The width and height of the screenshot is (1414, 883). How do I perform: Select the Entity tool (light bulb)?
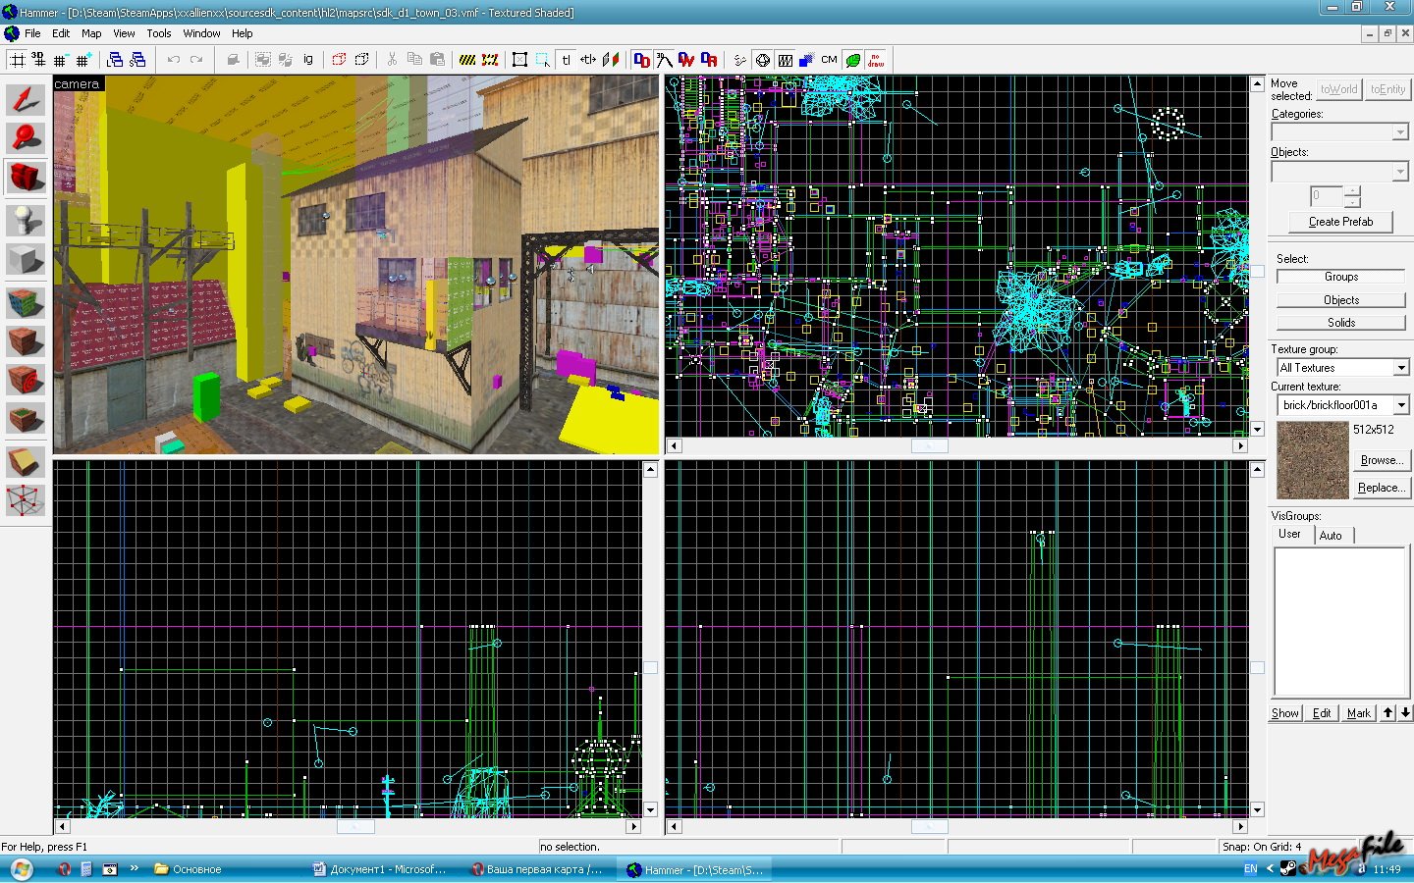26,220
